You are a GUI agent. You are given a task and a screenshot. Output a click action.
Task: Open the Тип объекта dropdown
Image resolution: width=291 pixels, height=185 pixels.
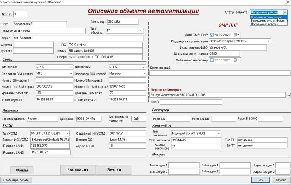pos(141,31)
